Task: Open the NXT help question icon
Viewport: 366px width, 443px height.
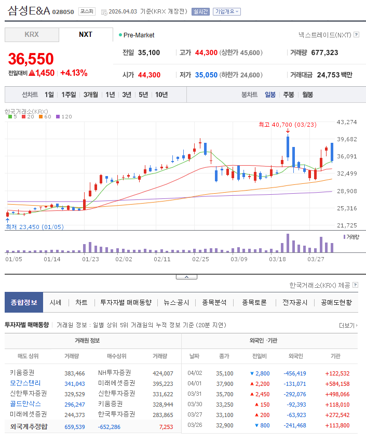Action: [357, 35]
